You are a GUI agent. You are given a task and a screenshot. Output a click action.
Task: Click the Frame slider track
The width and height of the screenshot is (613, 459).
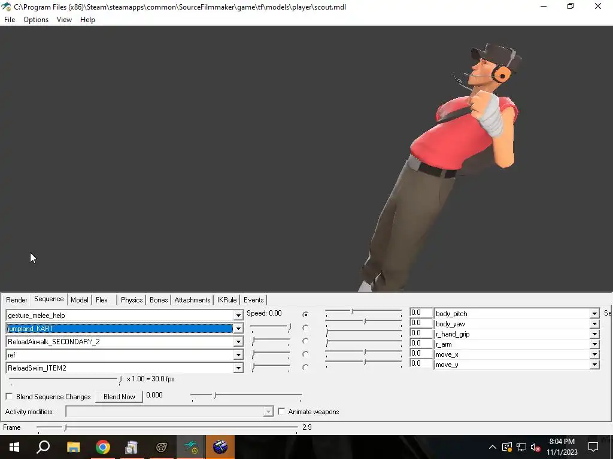pyautogui.click(x=168, y=428)
